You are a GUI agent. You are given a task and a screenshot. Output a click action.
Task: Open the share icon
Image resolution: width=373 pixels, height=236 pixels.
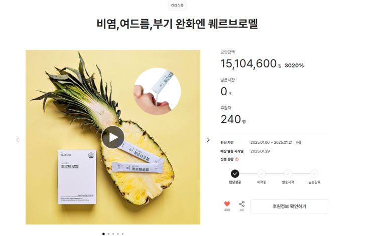[x=241, y=204]
